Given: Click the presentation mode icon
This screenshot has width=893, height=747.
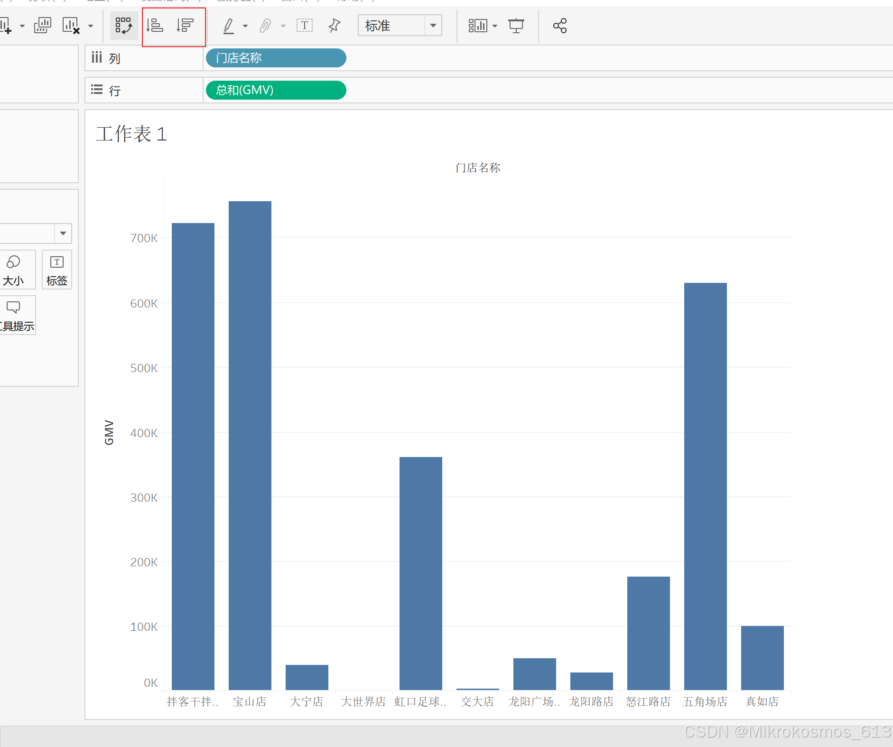Looking at the screenshot, I should point(516,26).
